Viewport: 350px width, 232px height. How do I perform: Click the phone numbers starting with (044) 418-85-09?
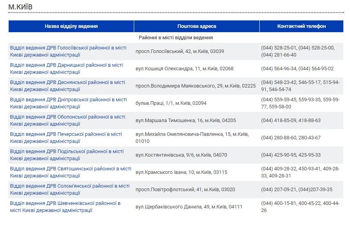click(291, 121)
